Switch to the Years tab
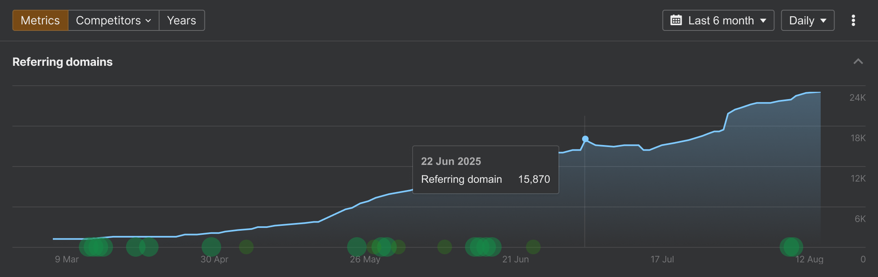The height and width of the screenshot is (277, 878). 182,20
